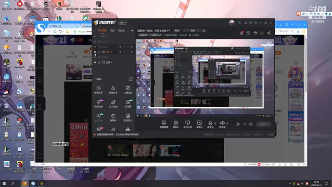
Task: Click the download tool with NEW badge
Action: (98, 117)
